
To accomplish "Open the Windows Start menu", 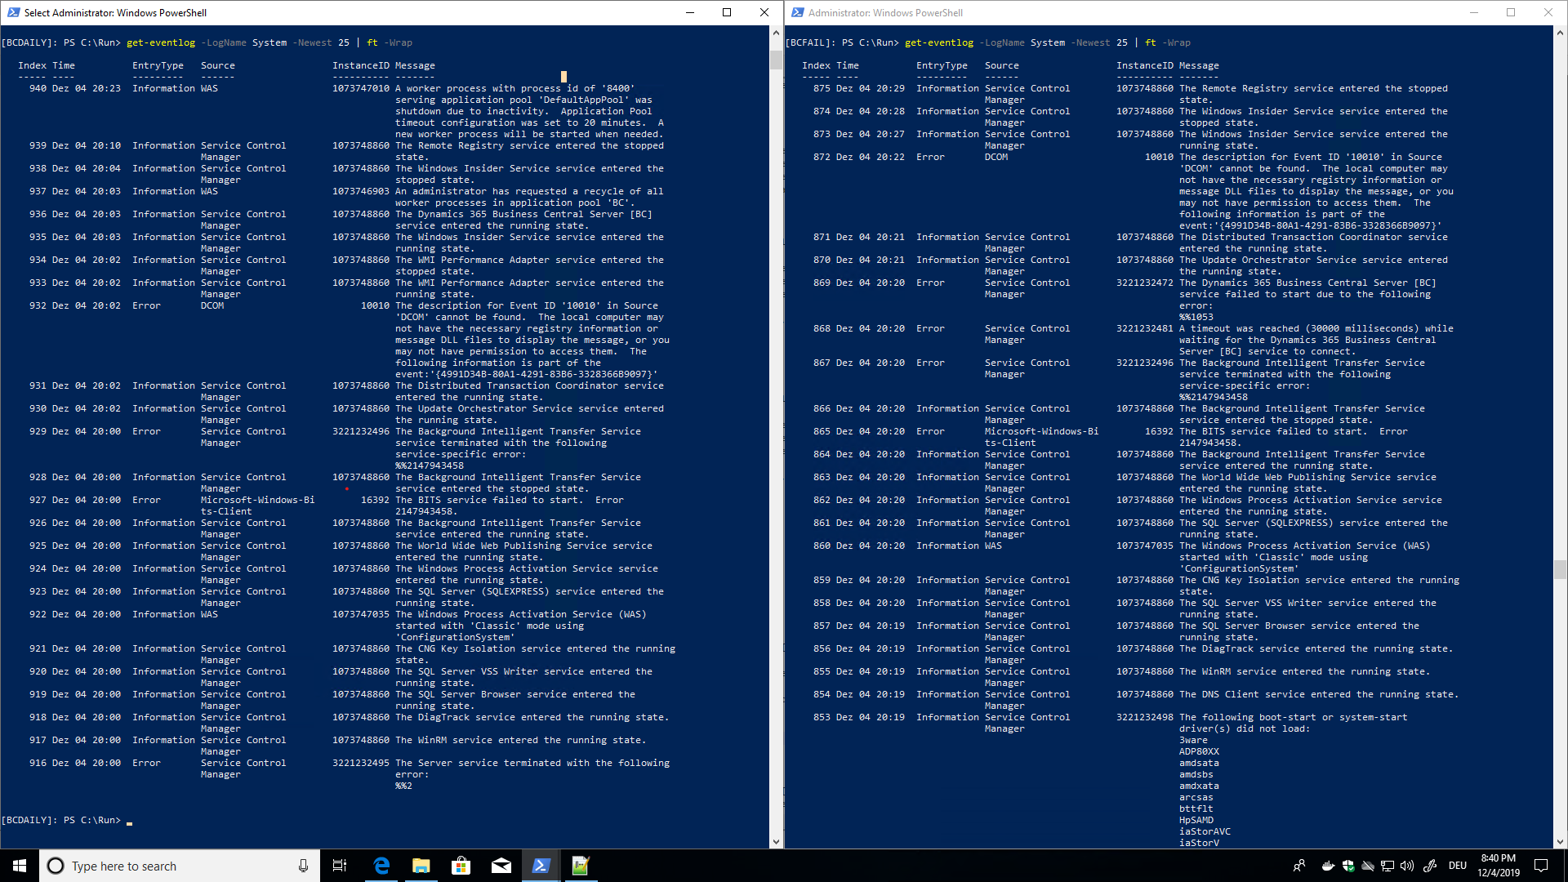I will click(20, 866).
